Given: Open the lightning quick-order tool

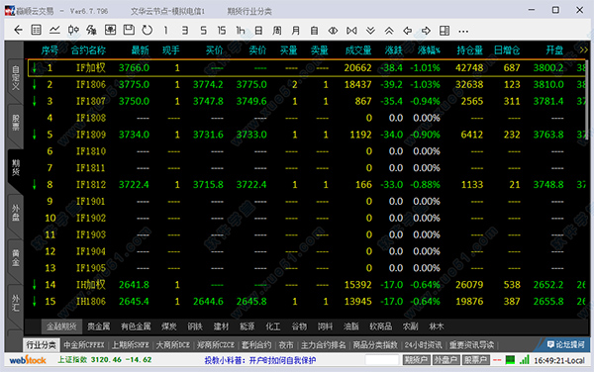Looking at the screenshot, I should coord(91,30).
